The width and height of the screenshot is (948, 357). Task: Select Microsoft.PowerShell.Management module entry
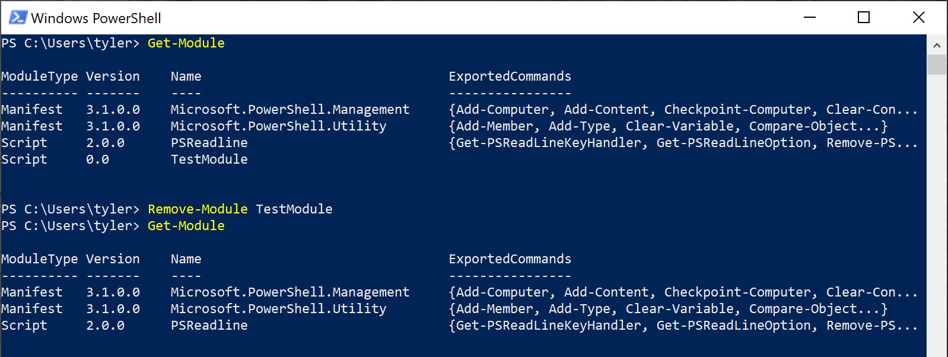click(x=290, y=109)
